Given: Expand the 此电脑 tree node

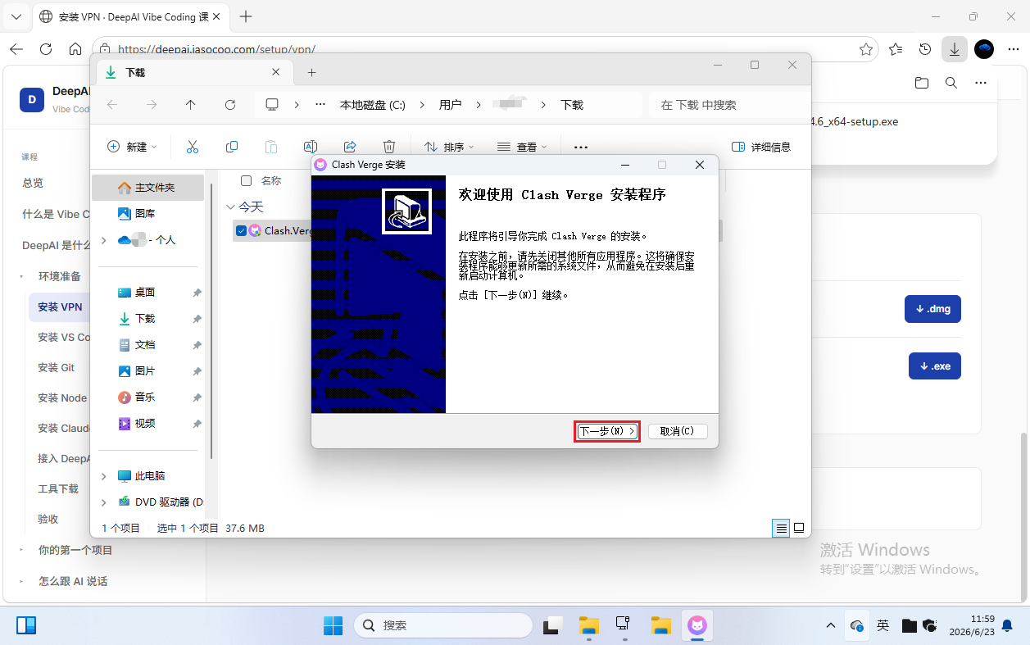Looking at the screenshot, I should pyautogui.click(x=103, y=475).
